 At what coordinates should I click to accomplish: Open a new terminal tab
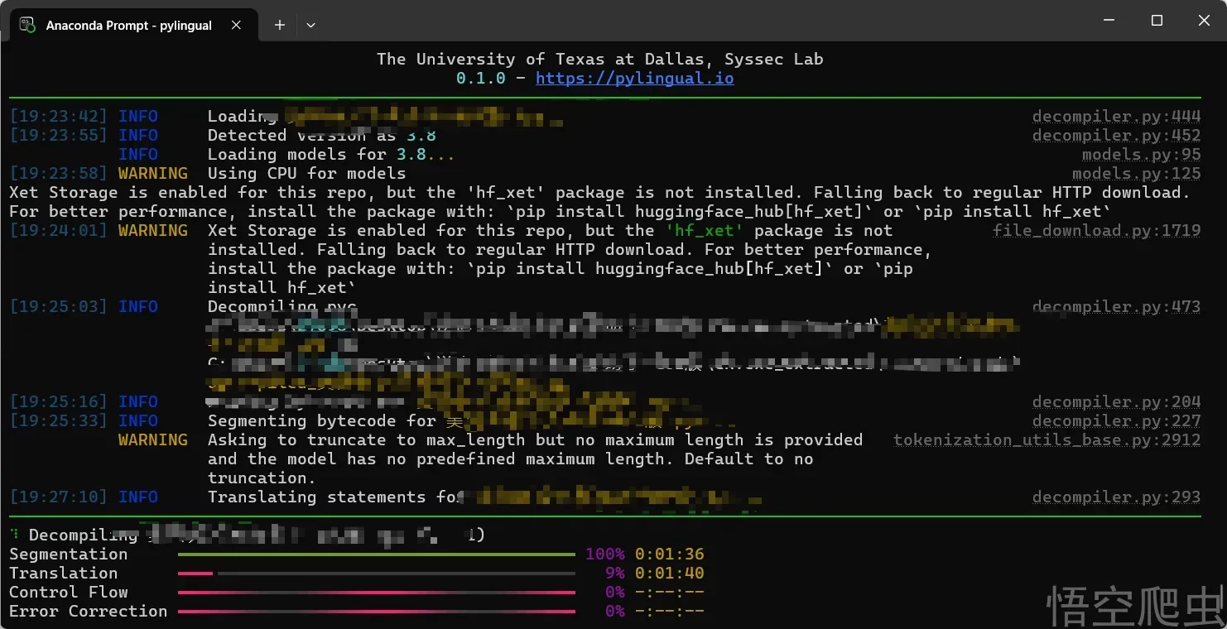(x=280, y=25)
